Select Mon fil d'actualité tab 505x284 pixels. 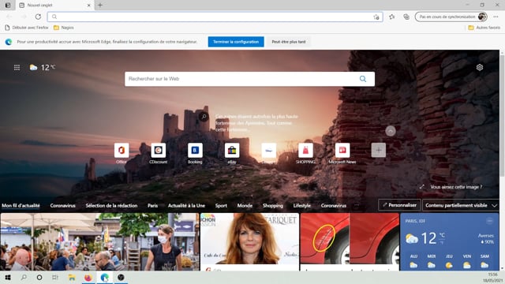pyautogui.click(x=21, y=205)
